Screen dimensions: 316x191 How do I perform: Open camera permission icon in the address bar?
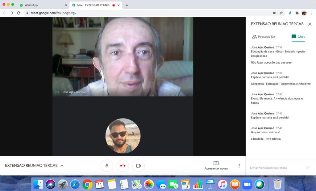click(x=274, y=13)
